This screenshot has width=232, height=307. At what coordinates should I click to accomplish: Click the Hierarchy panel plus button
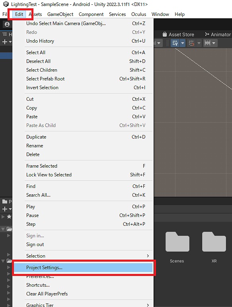tap(5, 42)
